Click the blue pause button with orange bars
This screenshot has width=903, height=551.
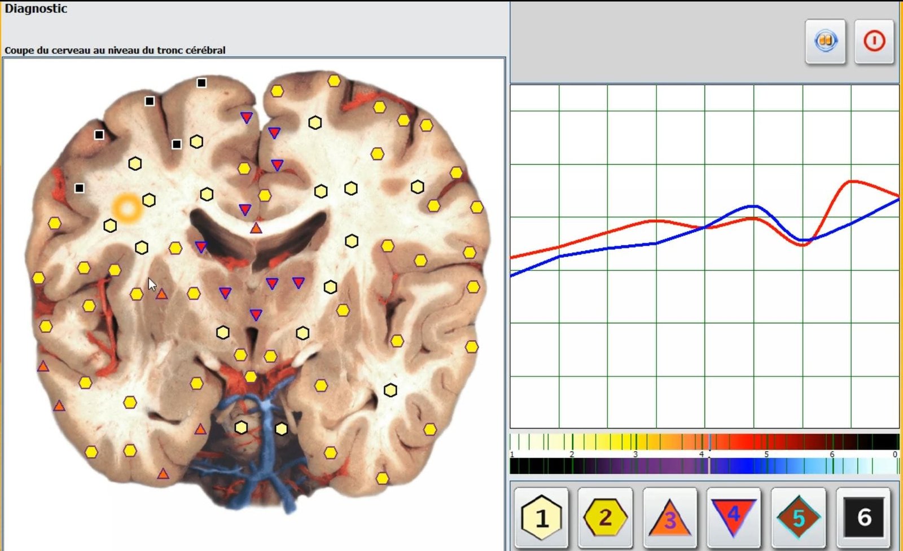pos(825,41)
